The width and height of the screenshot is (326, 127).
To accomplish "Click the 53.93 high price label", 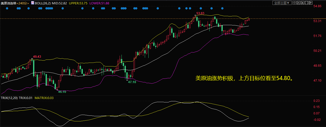I will coord(200,13).
